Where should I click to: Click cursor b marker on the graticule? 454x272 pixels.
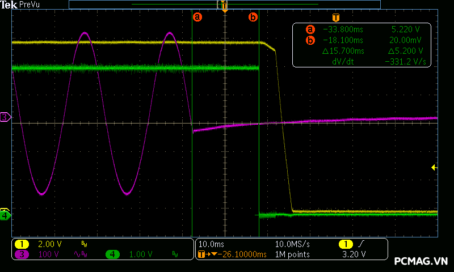click(253, 17)
